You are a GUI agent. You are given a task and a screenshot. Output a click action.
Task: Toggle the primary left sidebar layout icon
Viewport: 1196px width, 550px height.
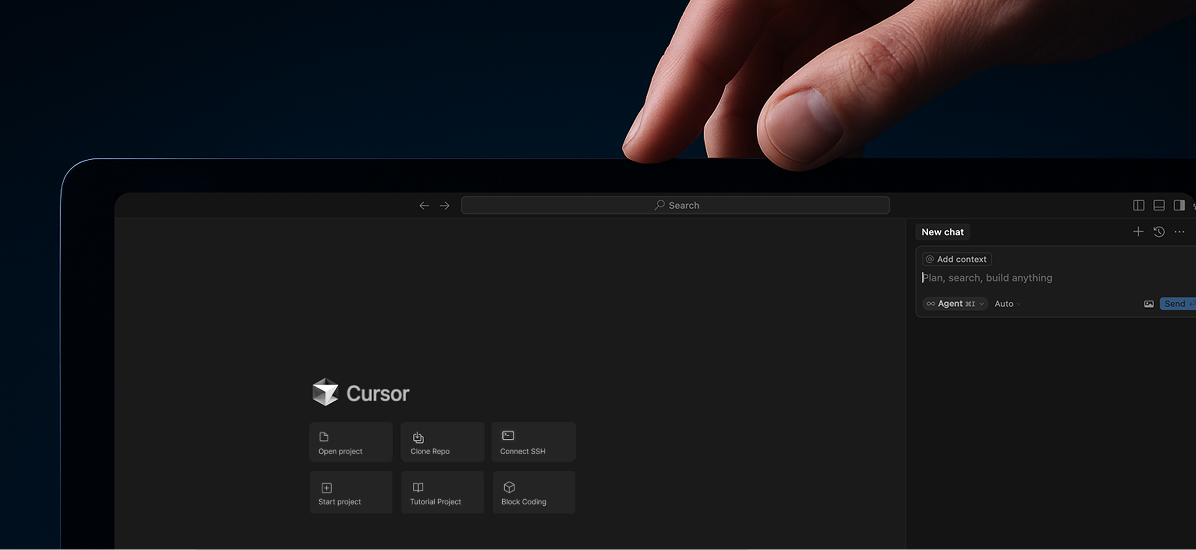pyautogui.click(x=1138, y=205)
